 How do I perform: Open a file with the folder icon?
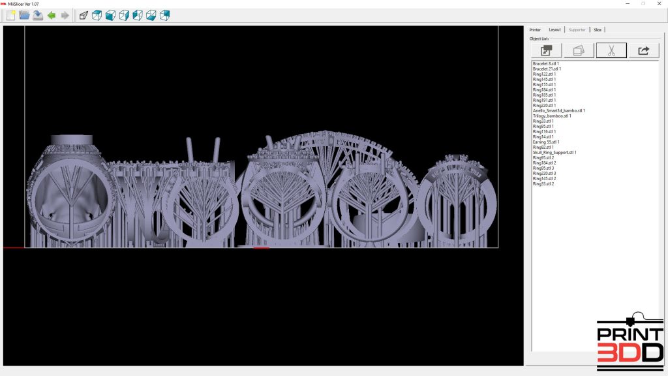coord(24,15)
